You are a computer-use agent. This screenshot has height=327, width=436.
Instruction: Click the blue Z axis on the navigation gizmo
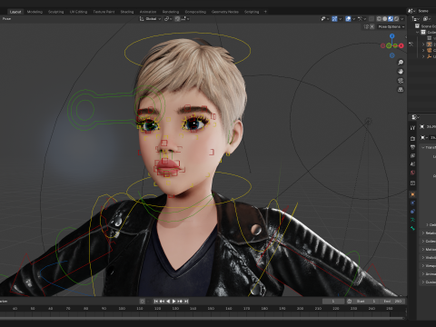[392, 36]
